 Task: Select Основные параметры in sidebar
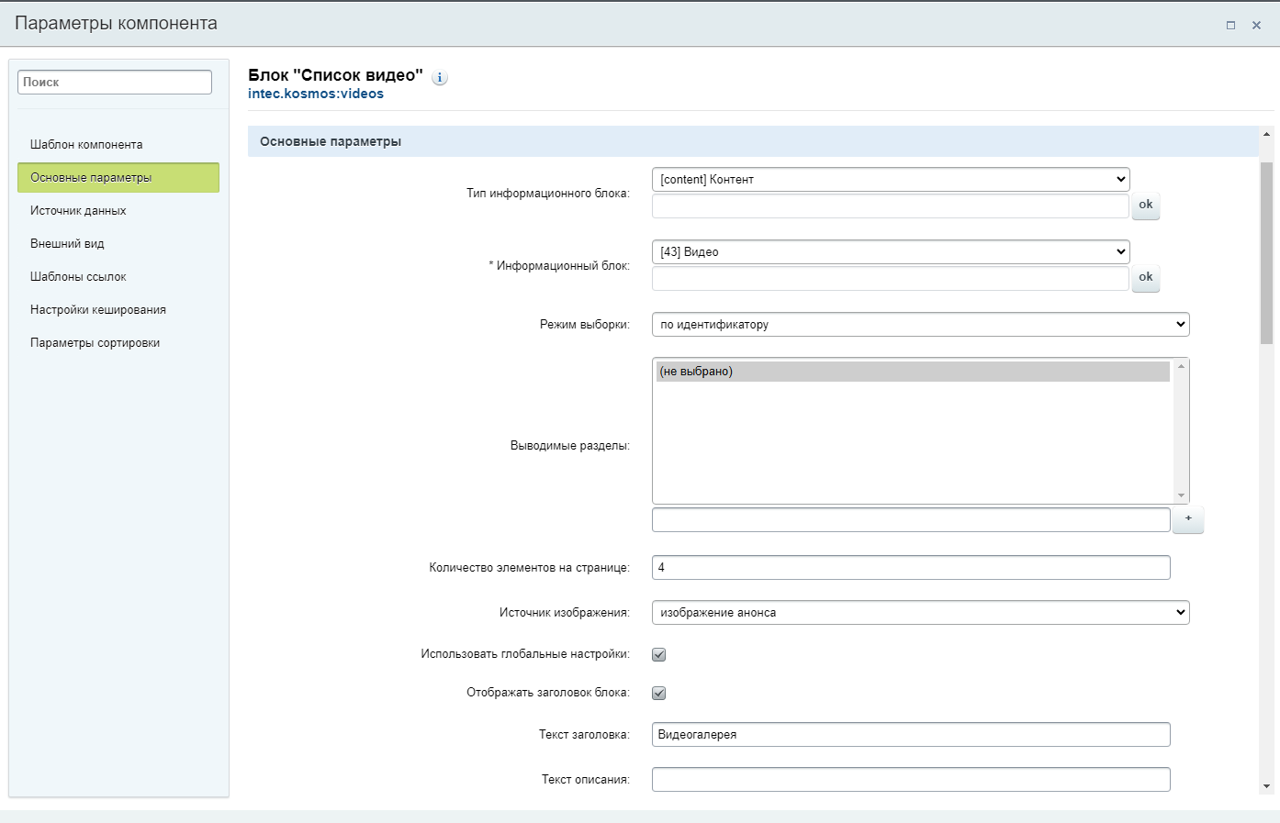point(118,177)
